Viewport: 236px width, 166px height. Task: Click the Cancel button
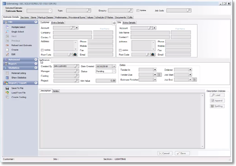click(x=165, y=153)
